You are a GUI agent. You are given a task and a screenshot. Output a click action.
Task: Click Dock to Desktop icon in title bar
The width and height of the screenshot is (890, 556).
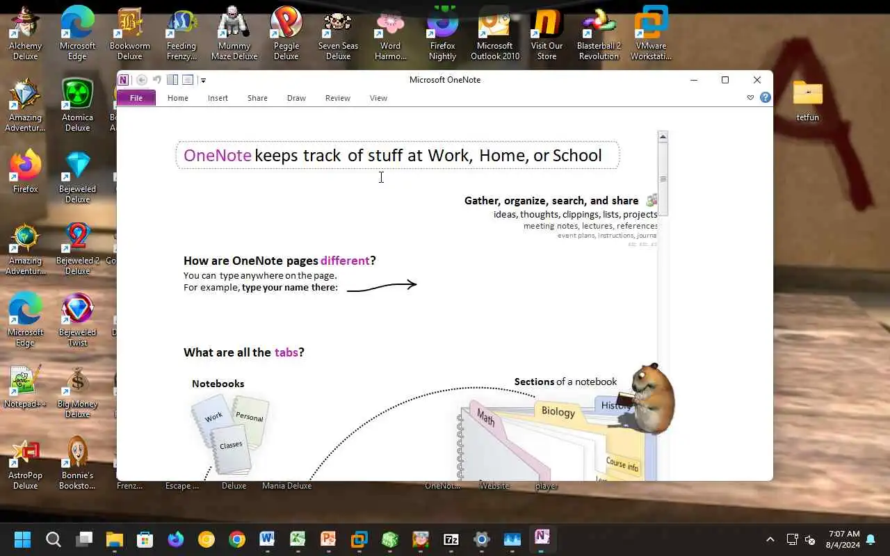pyautogui.click(x=172, y=80)
